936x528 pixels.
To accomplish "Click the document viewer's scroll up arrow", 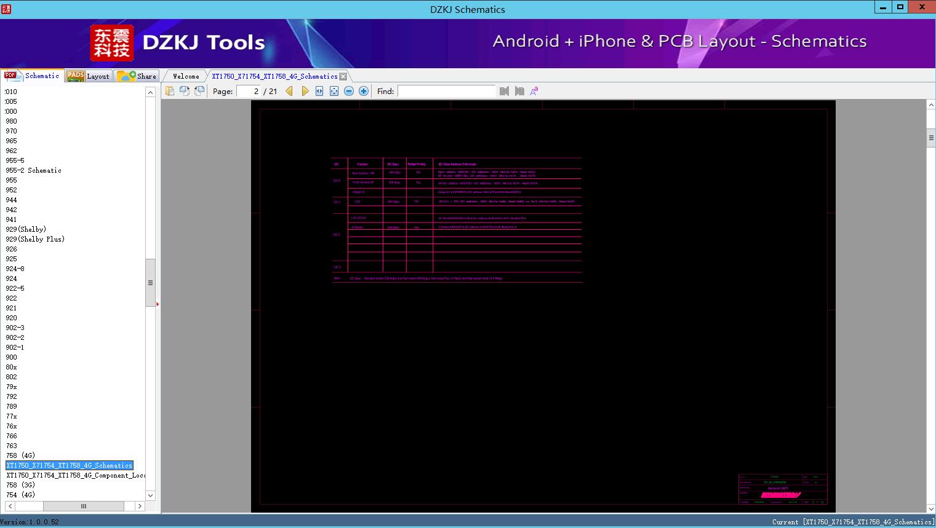I will [x=931, y=105].
